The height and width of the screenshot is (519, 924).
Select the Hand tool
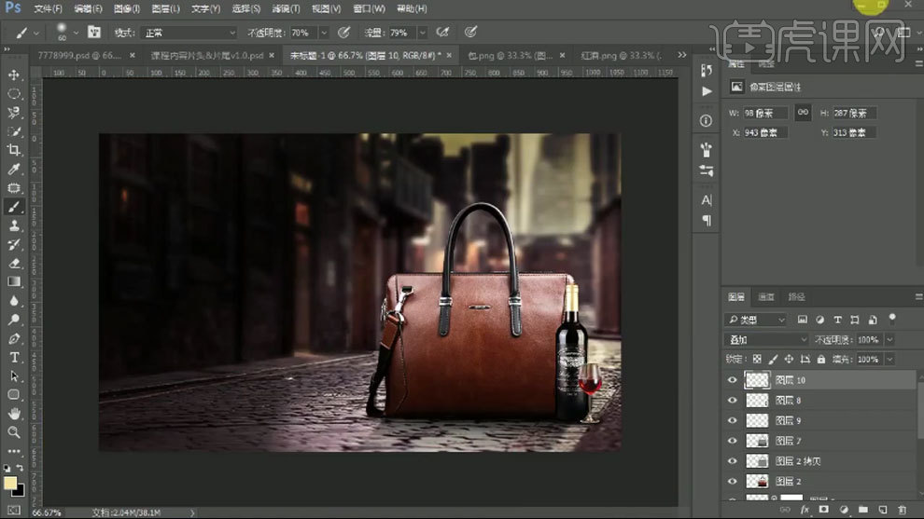tap(14, 414)
